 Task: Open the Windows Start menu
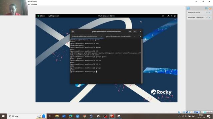[x=3, y=116]
